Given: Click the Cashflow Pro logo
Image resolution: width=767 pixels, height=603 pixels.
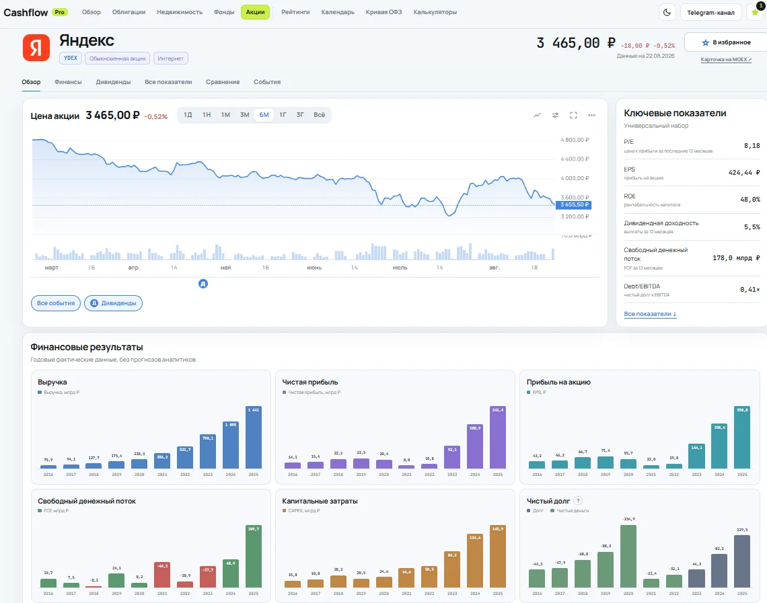Looking at the screenshot, I should pyautogui.click(x=35, y=12).
